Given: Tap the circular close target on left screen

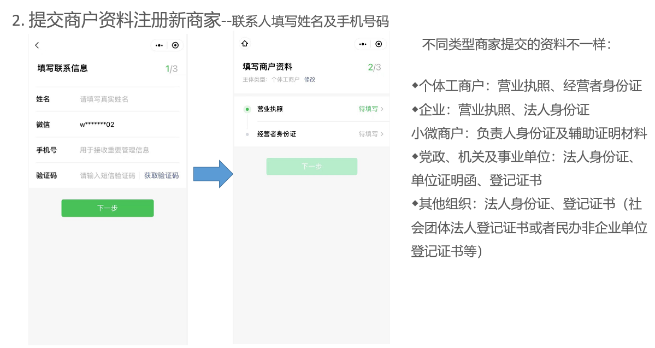Looking at the screenshot, I should point(175,45).
